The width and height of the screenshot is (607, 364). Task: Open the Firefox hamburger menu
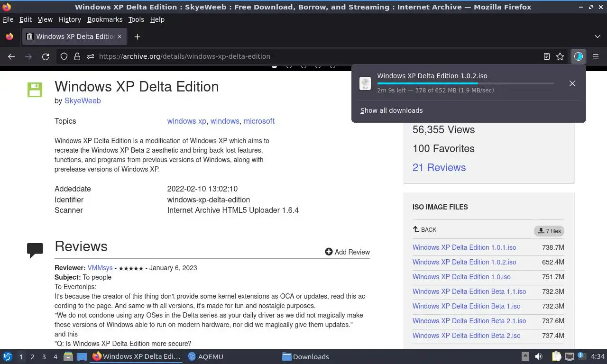(x=596, y=56)
